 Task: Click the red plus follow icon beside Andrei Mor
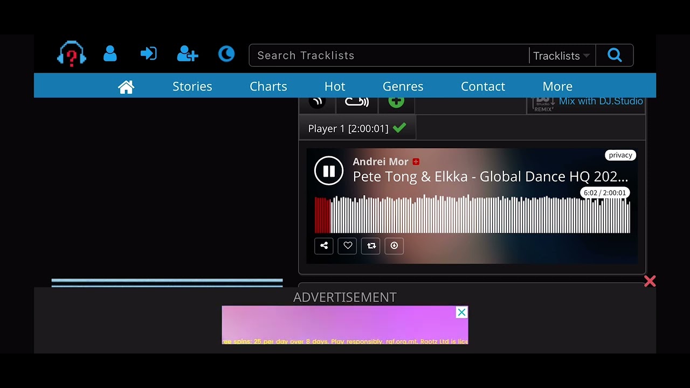[416, 162]
